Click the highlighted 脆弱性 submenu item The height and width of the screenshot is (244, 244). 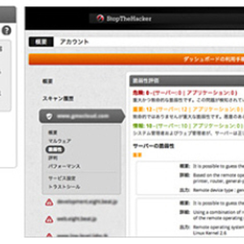(x=55, y=149)
